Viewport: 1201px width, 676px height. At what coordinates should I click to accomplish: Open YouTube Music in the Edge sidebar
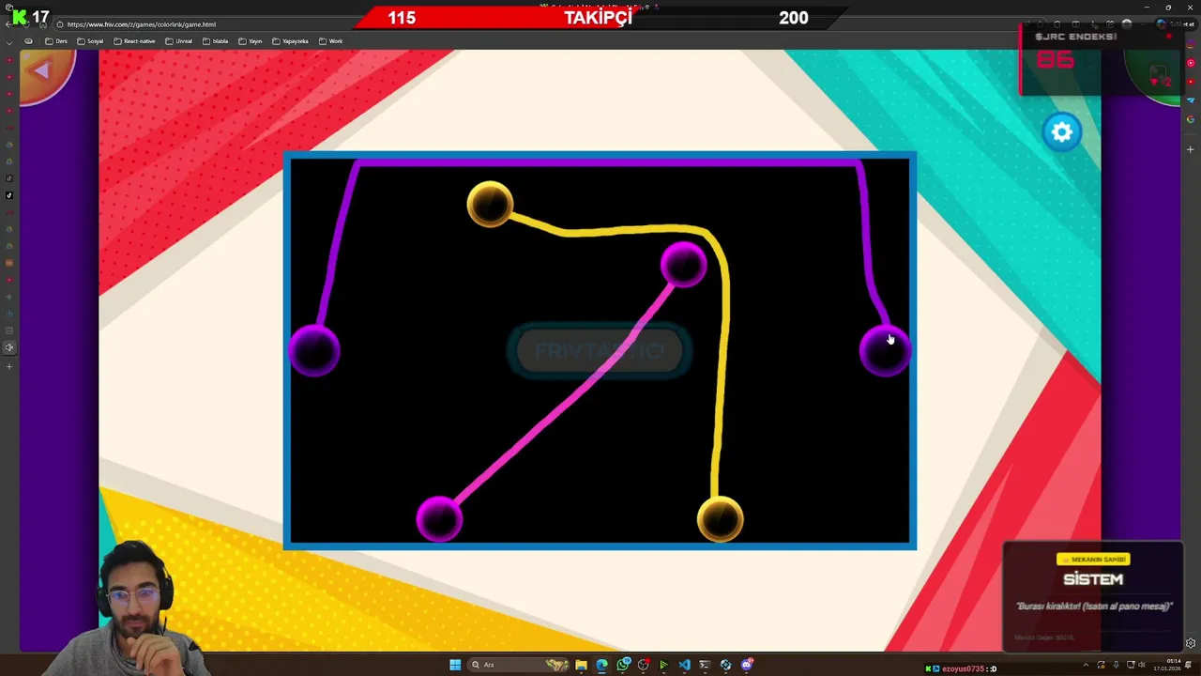click(1191, 62)
